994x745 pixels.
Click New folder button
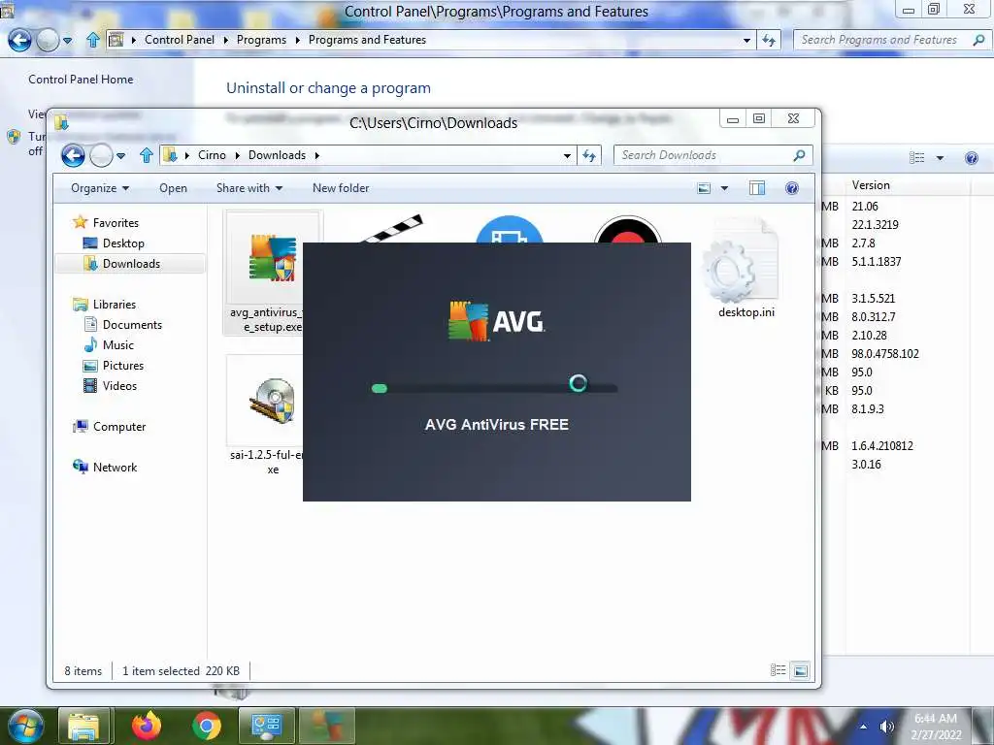[x=341, y=188]
